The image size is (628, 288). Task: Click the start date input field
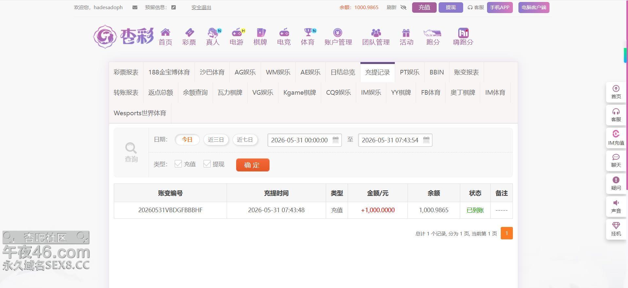tap(305, 140)
